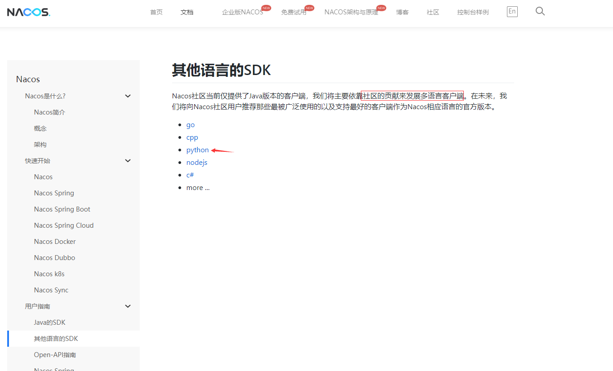Select 用户指南 in the sidebar
The image size is (613, 371).
coord(38,306)
